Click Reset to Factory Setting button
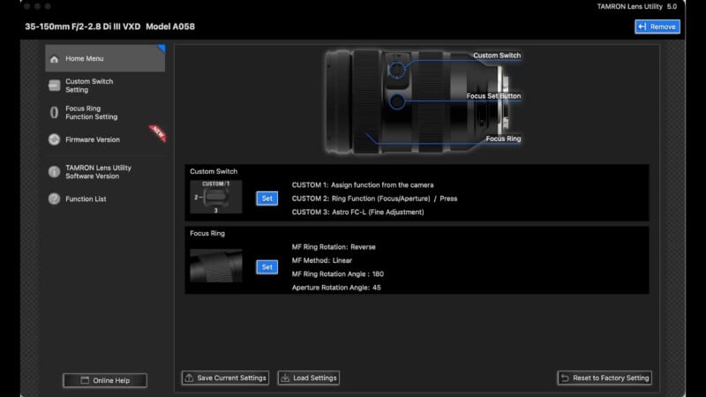706x397 pixels. [x=605, y=378]
